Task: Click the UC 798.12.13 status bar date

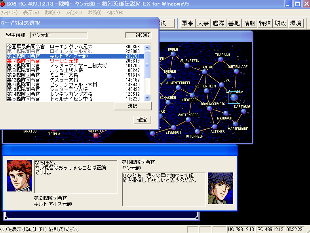Action: pos(241,229)
